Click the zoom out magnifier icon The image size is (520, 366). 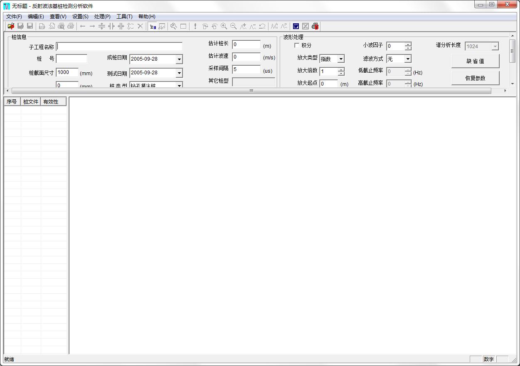point(233,26)
